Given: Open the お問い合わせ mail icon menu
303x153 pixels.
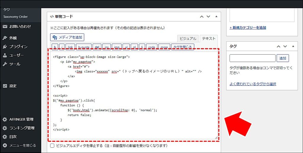Looking at the screenshot, I should (x=5, y=27).
